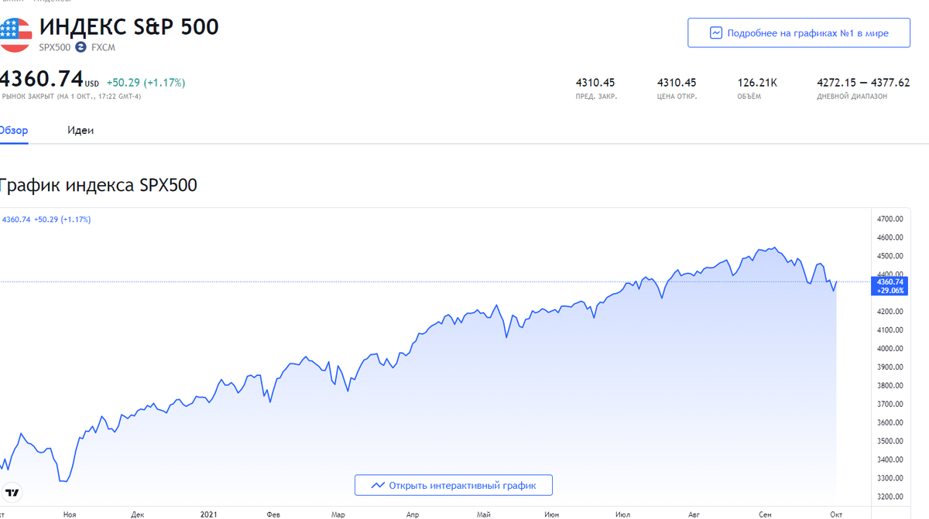
Task: Click the 'РЫНОК ЗАКРЫТ' status text
Action: click(71, 97)
